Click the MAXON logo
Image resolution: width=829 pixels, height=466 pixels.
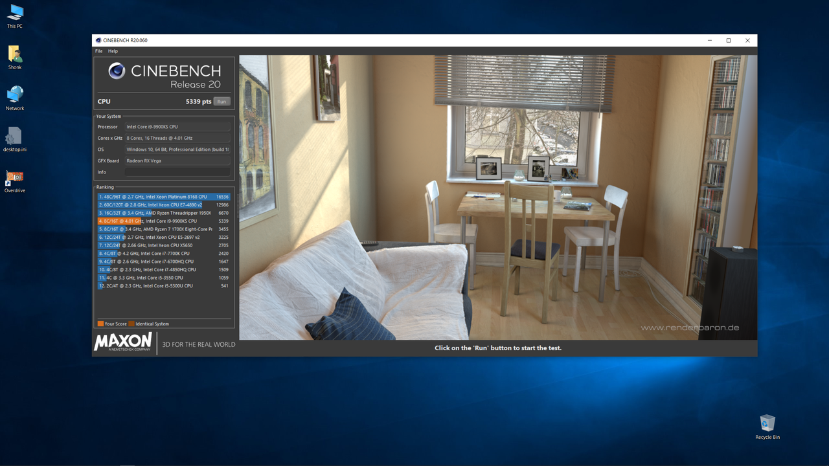tap(123, 342)
